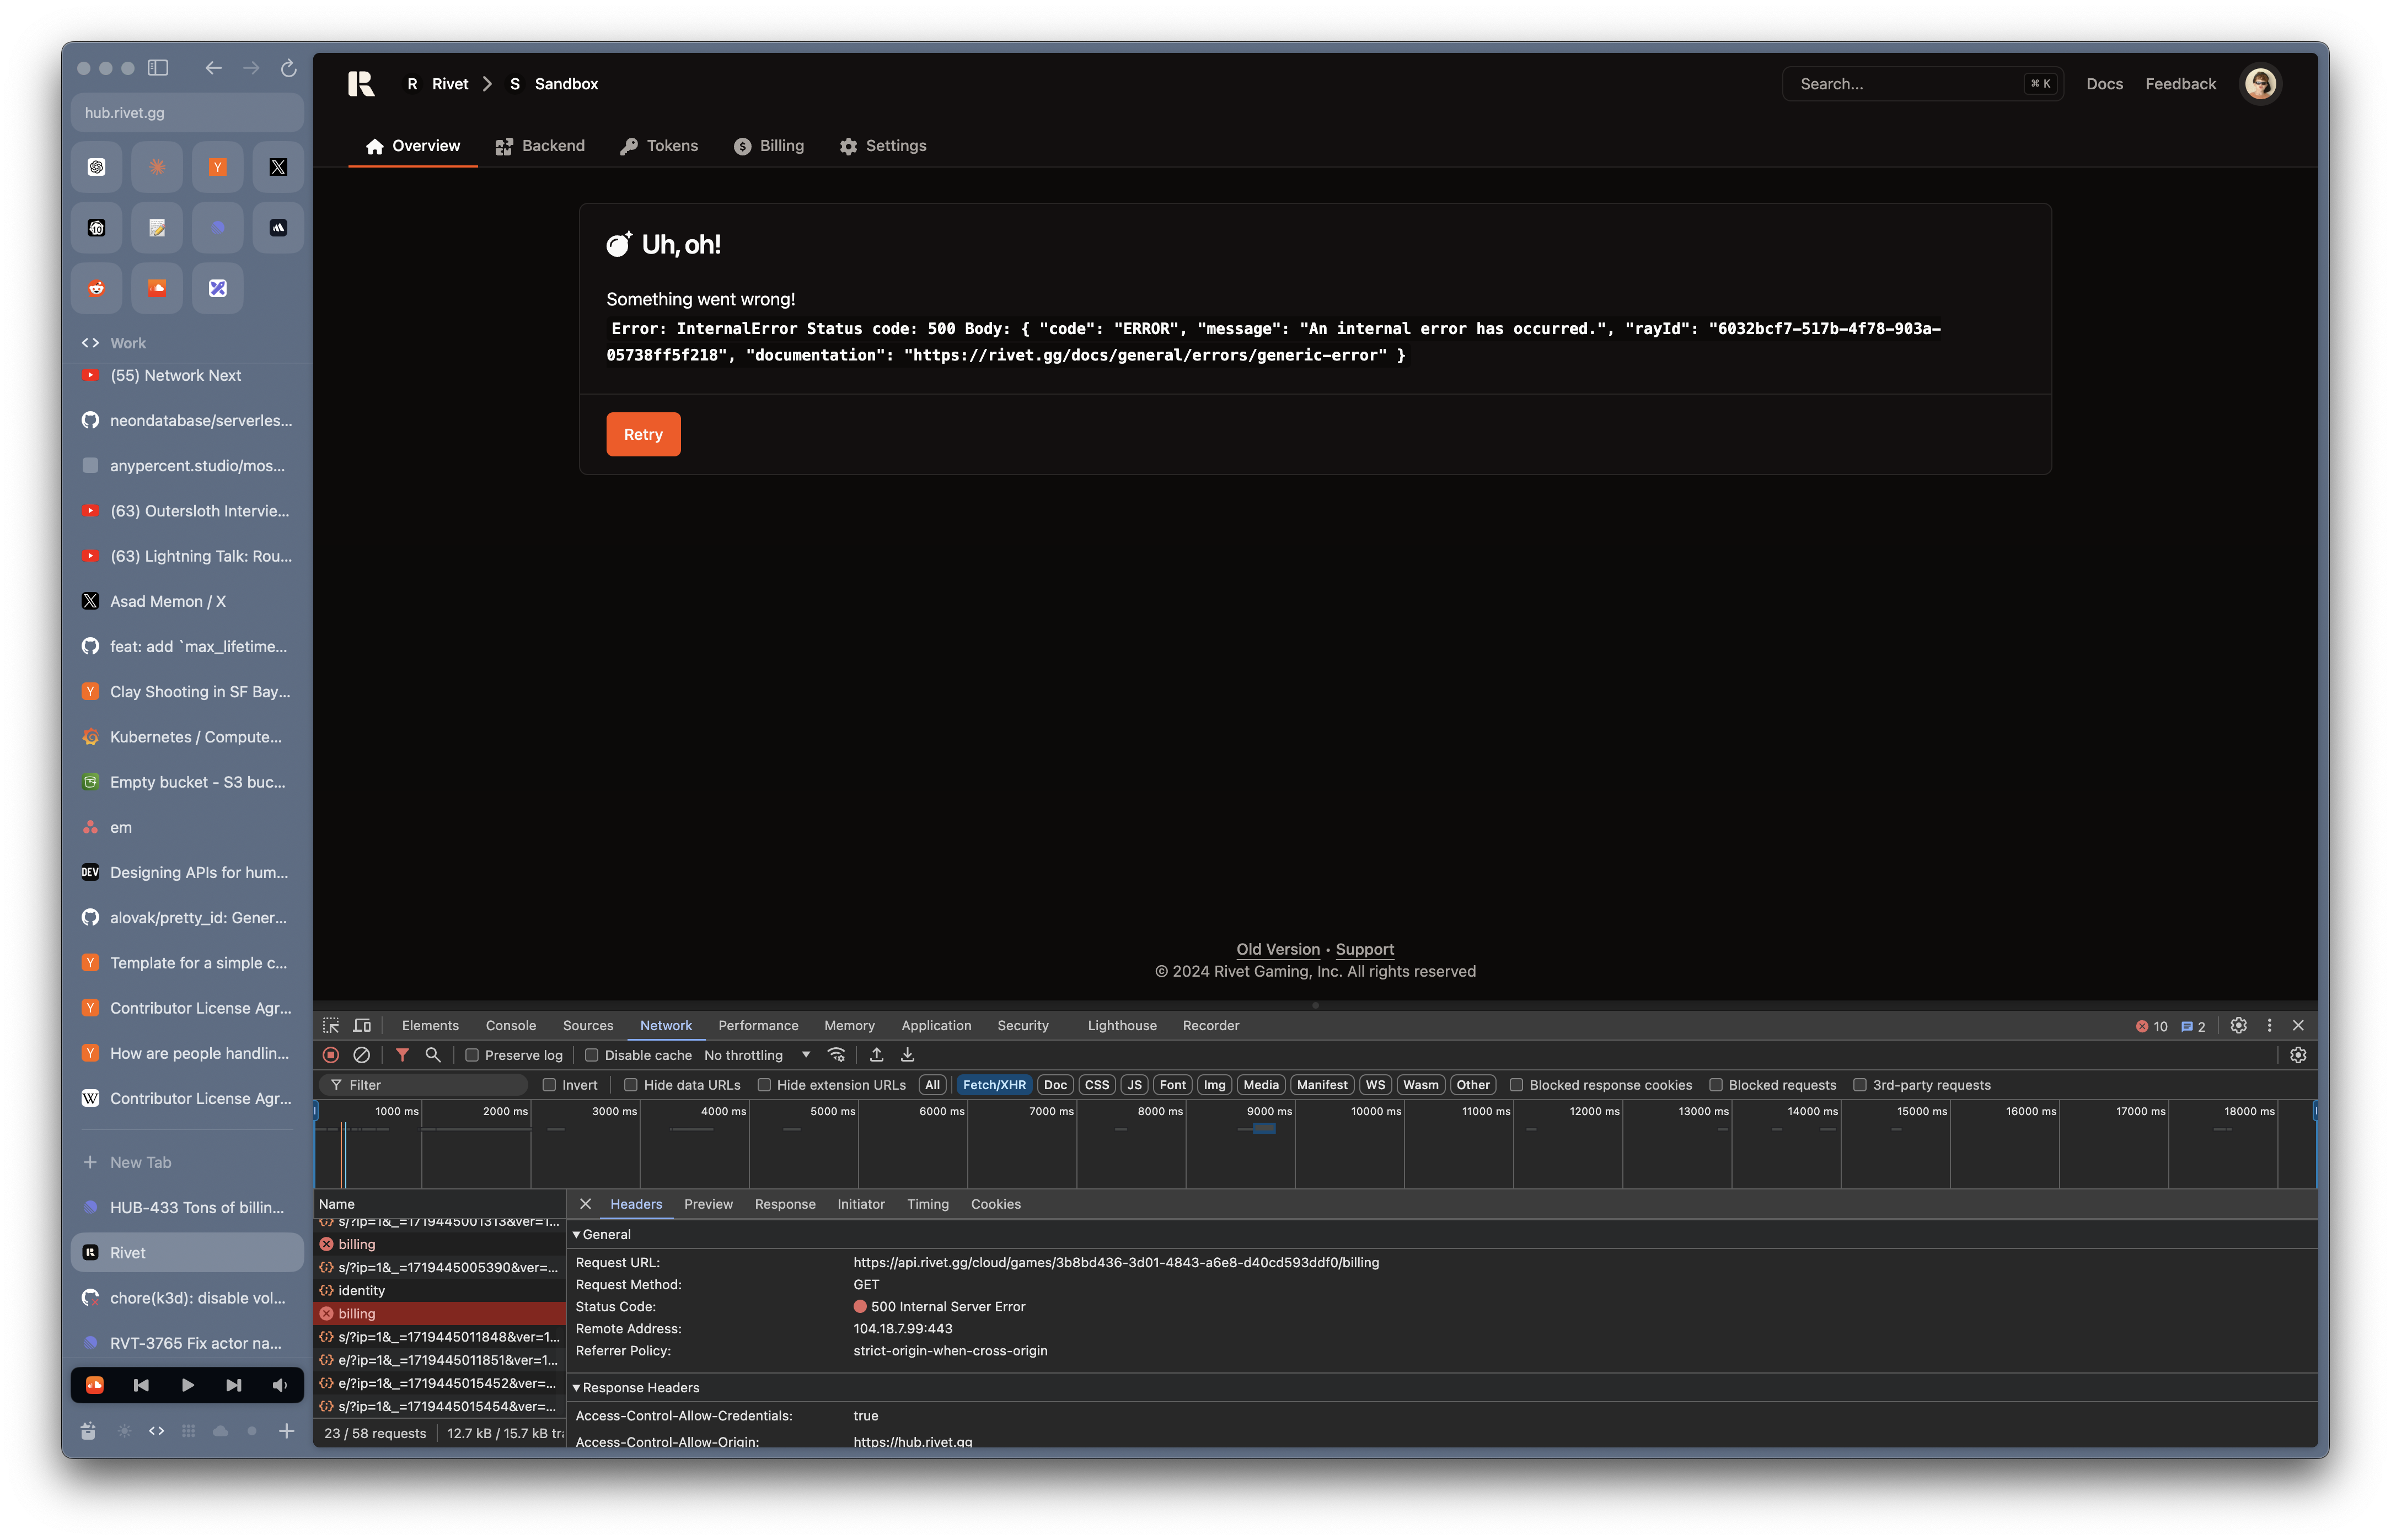Screen dimensions: 2391x1540
Task: Open the Linear purple circle pinned tile
Action: 217,228
